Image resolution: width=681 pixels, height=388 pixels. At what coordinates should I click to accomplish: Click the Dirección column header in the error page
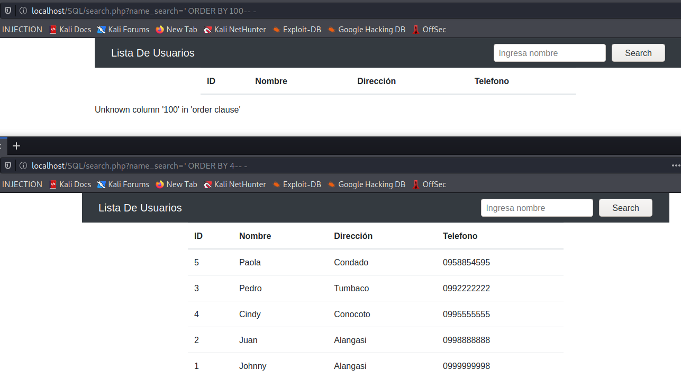[x=376, y=81]
